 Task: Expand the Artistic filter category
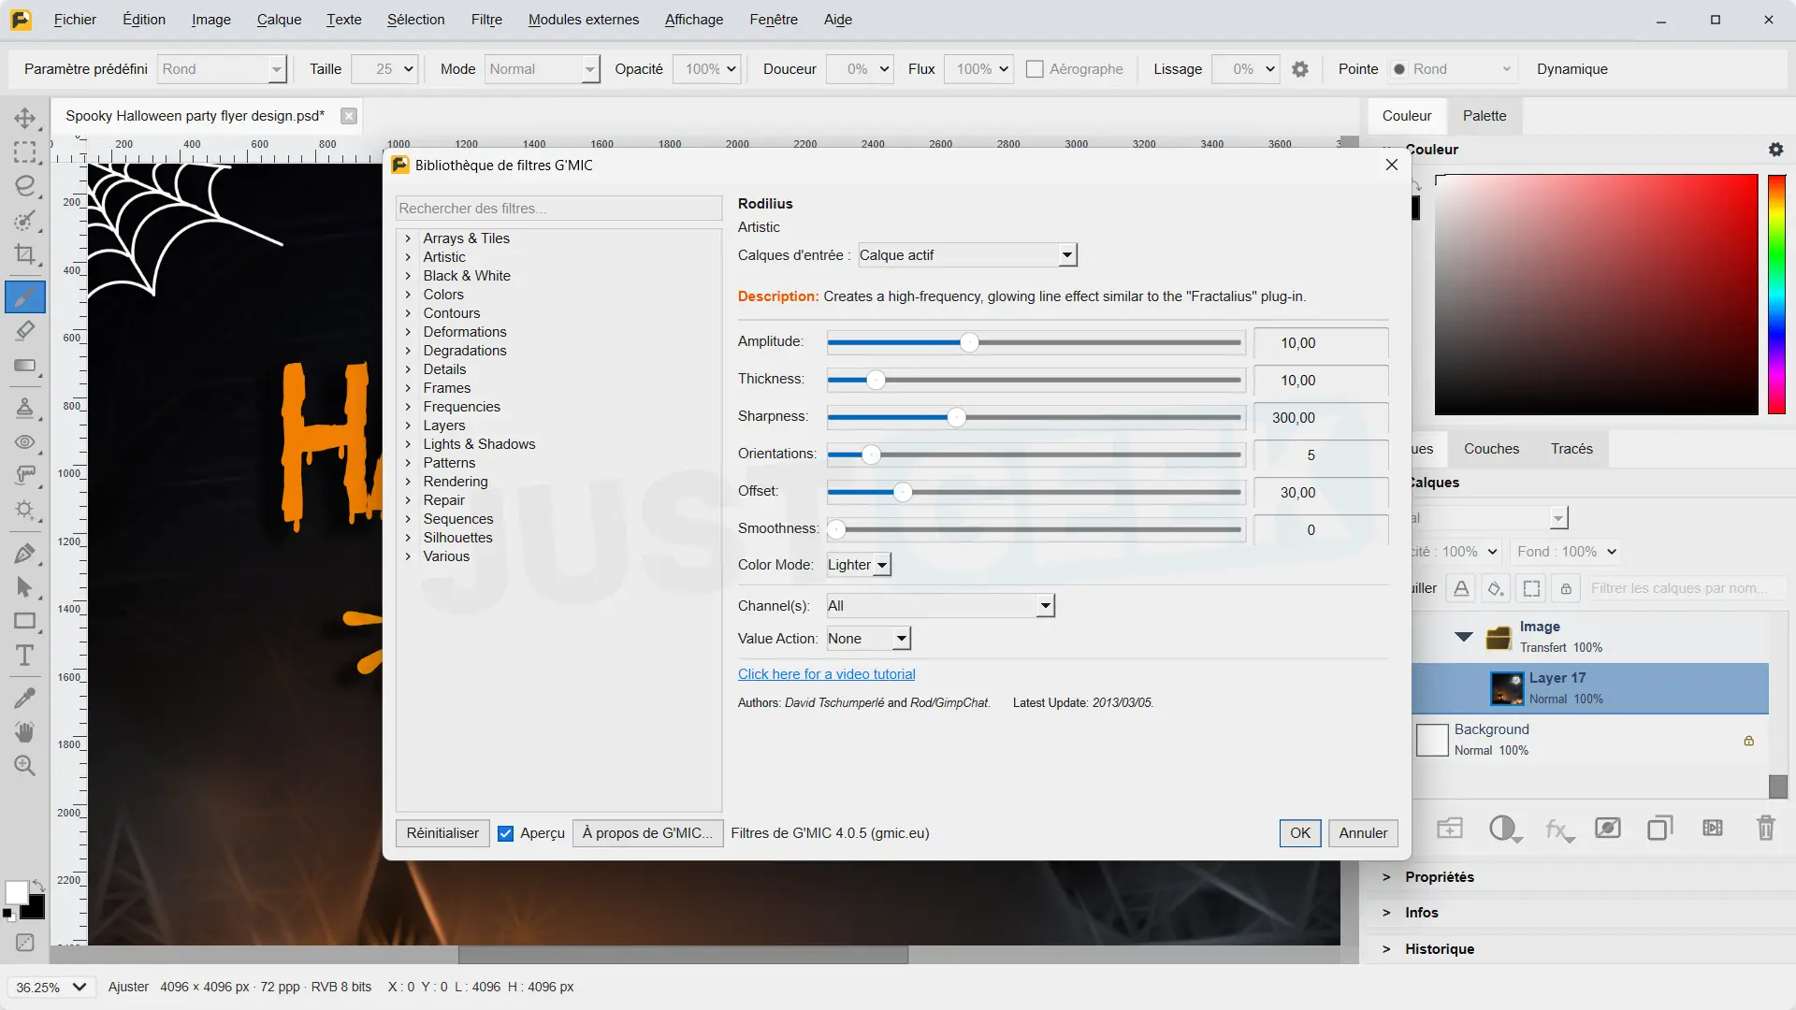443,257
